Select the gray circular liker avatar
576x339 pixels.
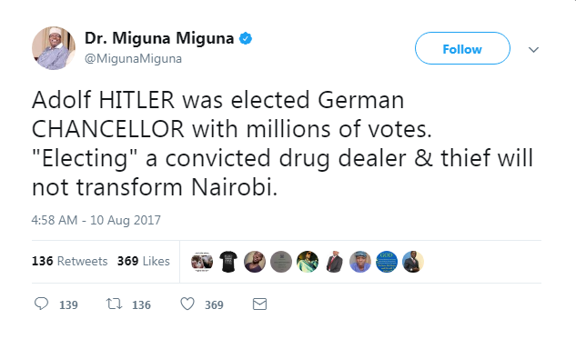coord(281,262)
